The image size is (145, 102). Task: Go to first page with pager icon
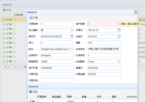(15, 67)
